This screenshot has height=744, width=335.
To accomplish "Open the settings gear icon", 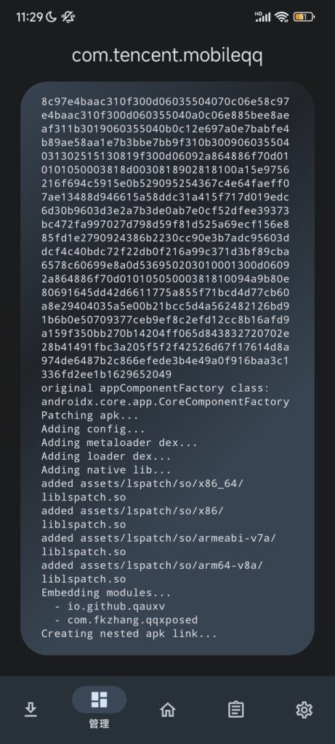I will (x=304, y=709).
